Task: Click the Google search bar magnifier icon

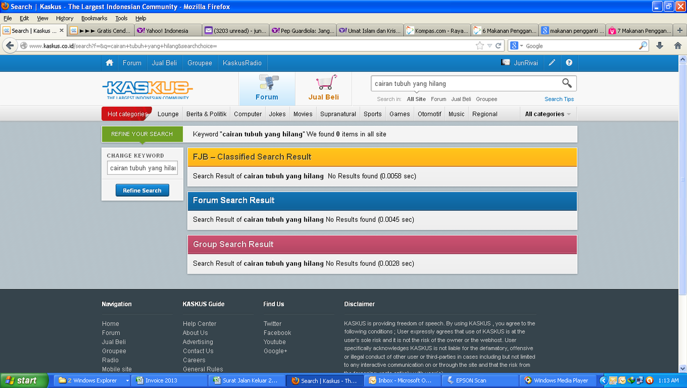Action: 643,46
